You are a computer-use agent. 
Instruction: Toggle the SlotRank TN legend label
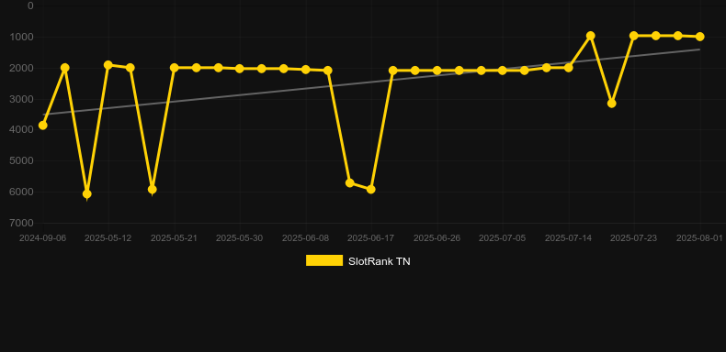click(380, 261)
